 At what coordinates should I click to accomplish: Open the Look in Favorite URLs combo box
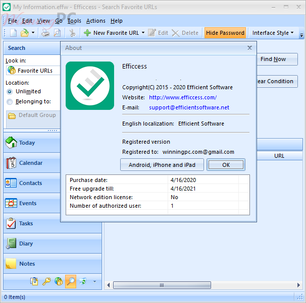(33, 71)
